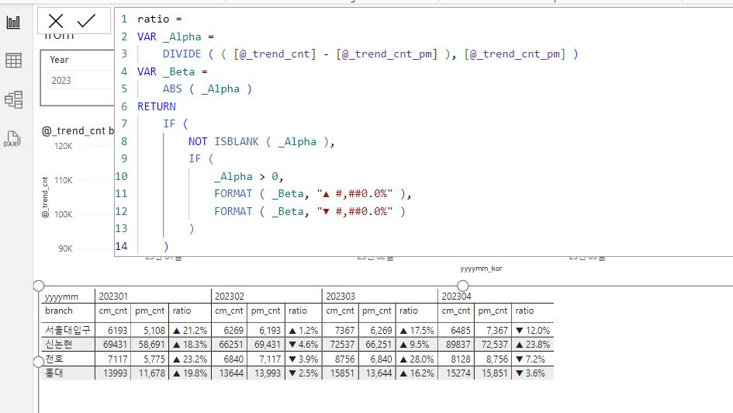Click the 89837 cm_cnt cell

pos(458,345)
